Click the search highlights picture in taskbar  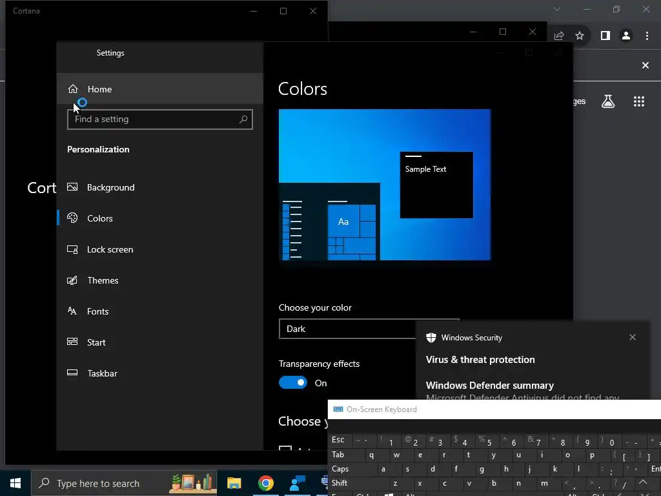point(192,483)
